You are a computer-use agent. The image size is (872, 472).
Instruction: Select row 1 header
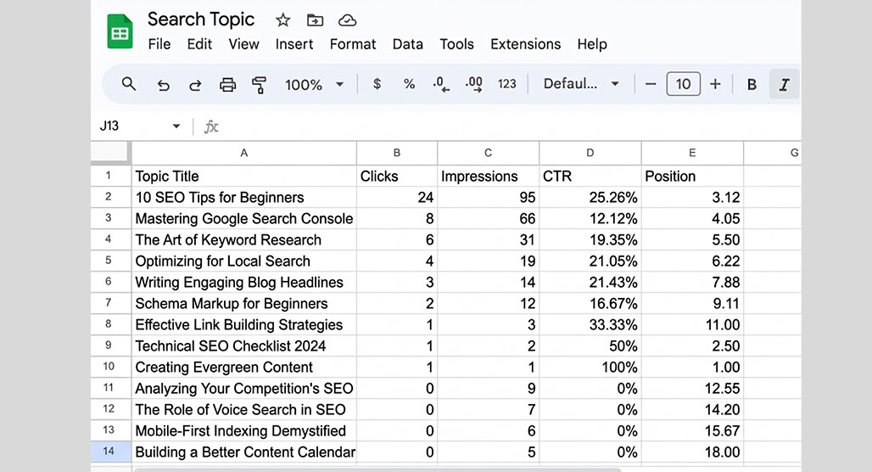coord(110,176)
